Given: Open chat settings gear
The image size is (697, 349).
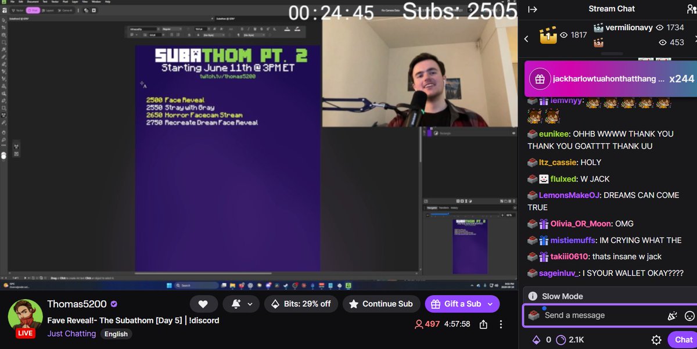Looking at the screenshot, I should point(656,340).
